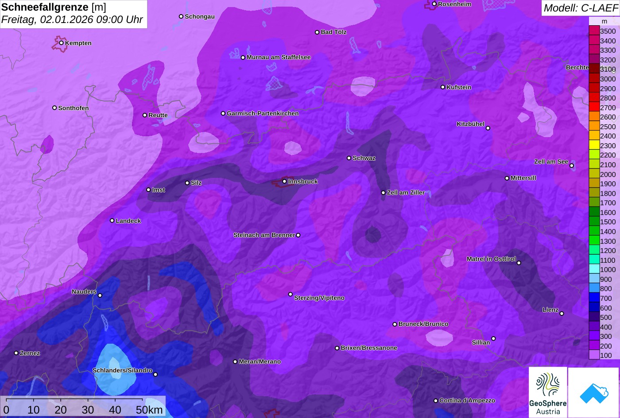The height and width of the screenshot is (418, 620).
Task: Click the Modell: C-LAEF label
Action: coord(580,8)
